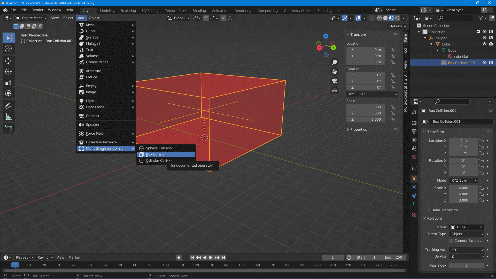Switch to the Shading workspace tab
Viewport: 496px width, 279px height.
[199, 11]
